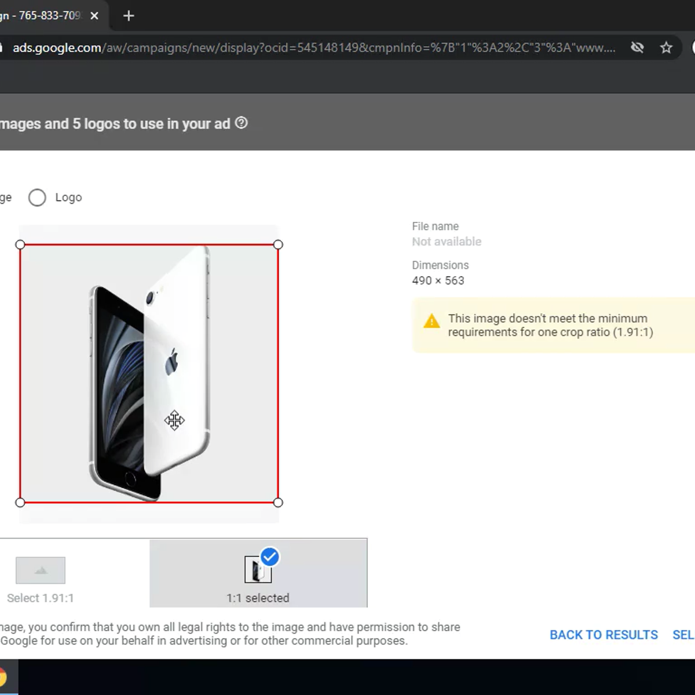Open a new browser tab
The width and height of the screenshot is (695, 695).
[x=129, y=16]
